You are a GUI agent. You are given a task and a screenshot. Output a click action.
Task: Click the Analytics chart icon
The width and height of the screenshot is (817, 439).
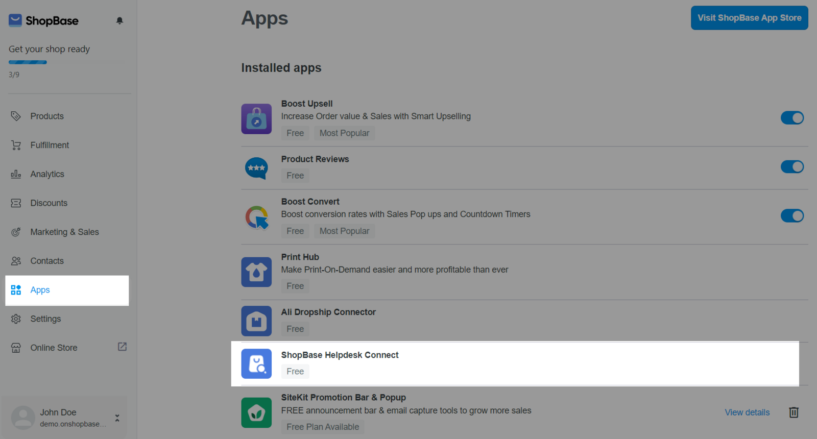16,174
